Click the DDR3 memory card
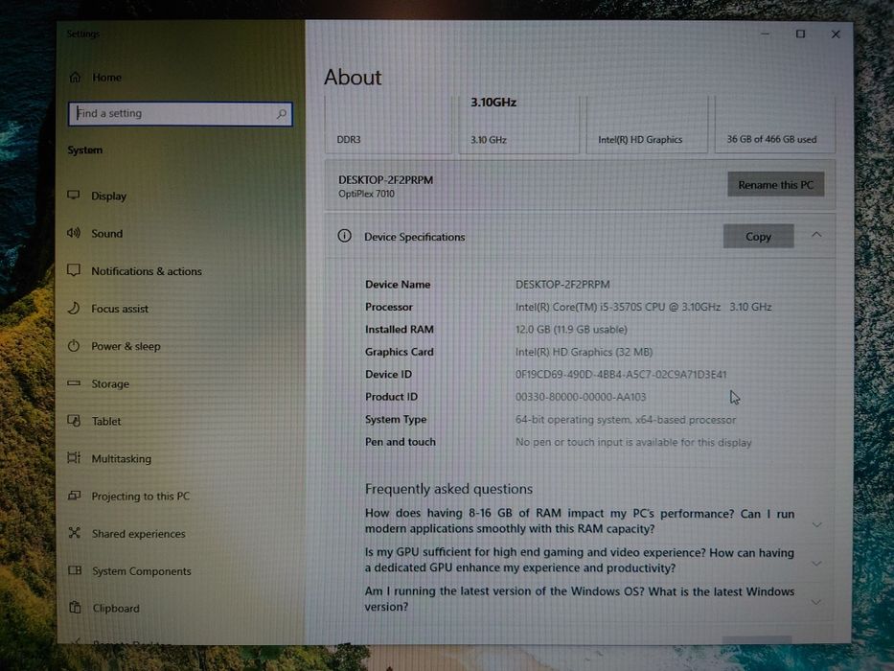894x671 pixels. click(388, 125)
